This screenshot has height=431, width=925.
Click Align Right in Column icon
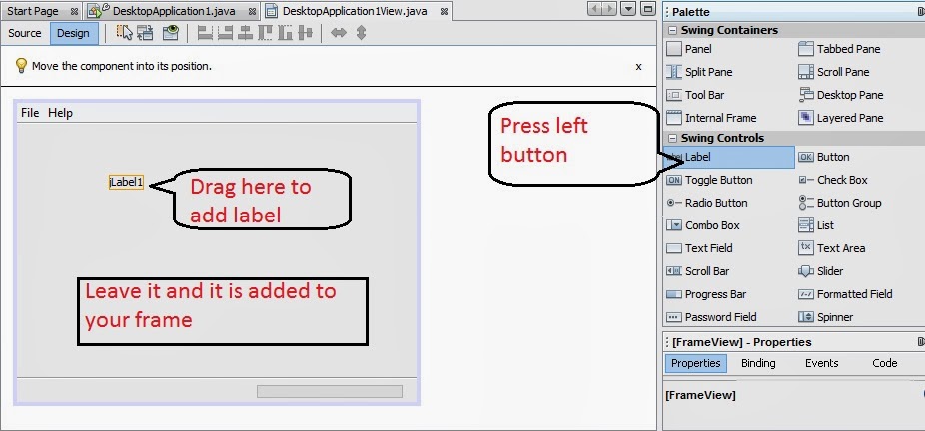(225, 33)
